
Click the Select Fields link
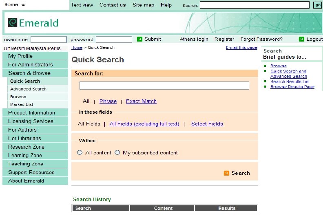coord(207,124)
